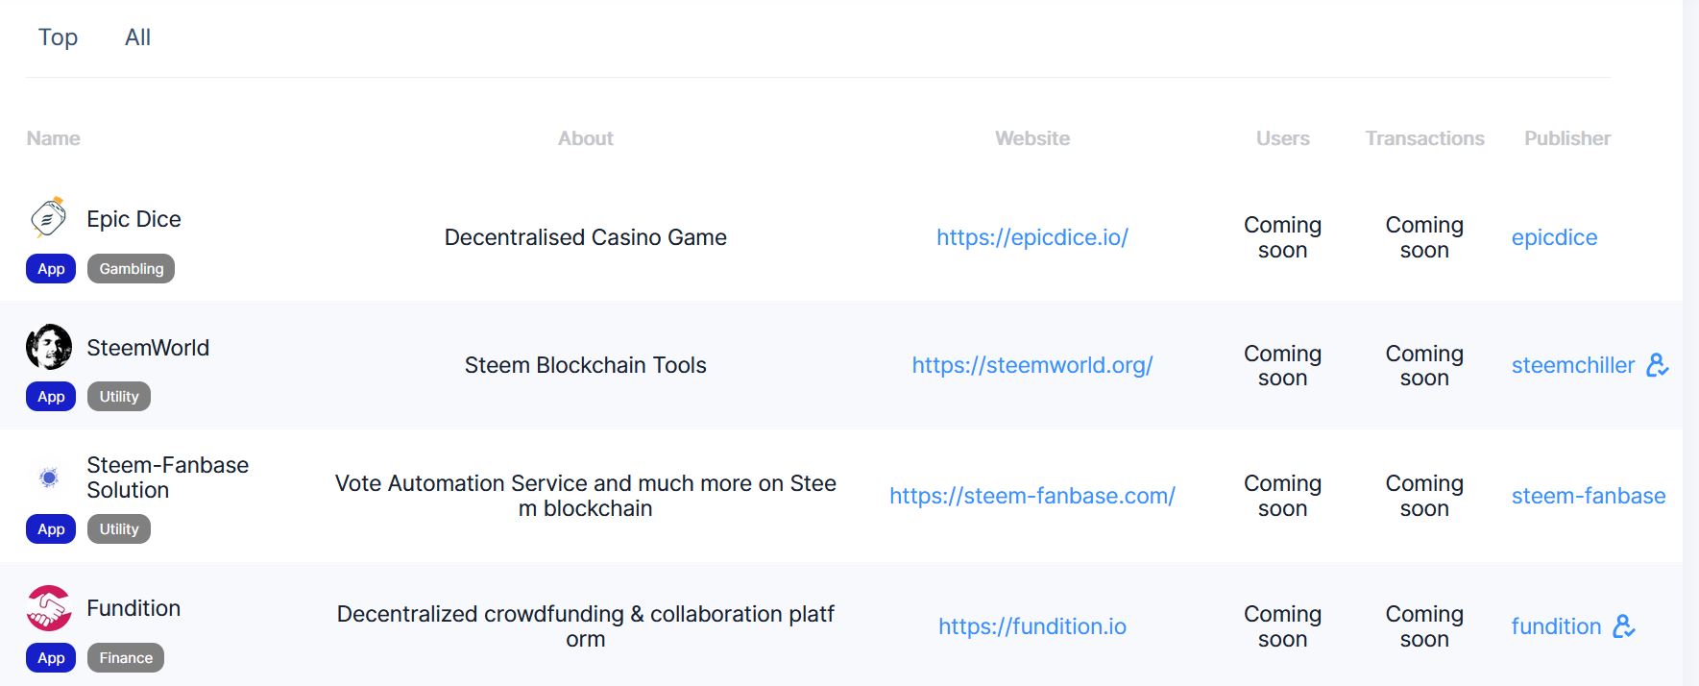The width and height of the screenshot is (1699, 686).
Task: Select the Gambling tag under Epic Dice
Action: [132, 269]
